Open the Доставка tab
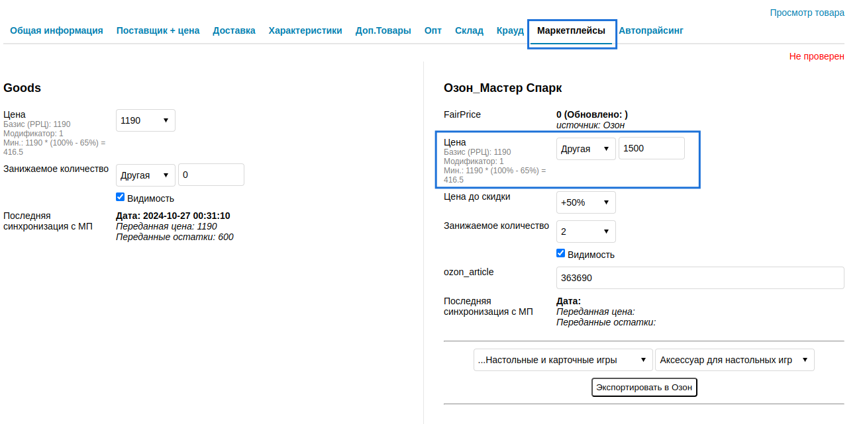Image resolution: width=867 pixels, height=424 pixels. click(234, 30)
